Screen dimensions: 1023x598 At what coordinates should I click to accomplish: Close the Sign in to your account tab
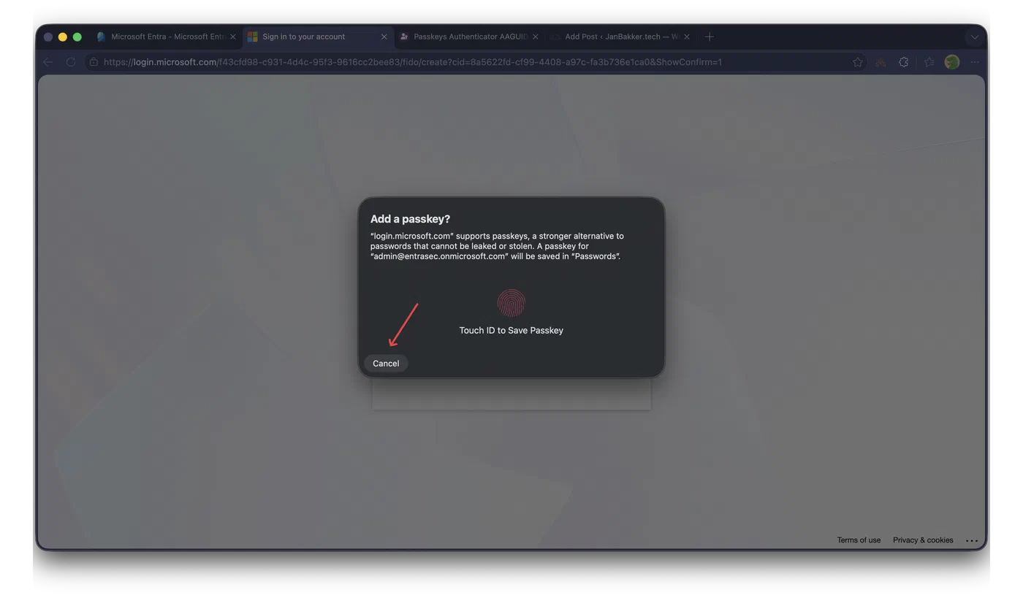384,37
